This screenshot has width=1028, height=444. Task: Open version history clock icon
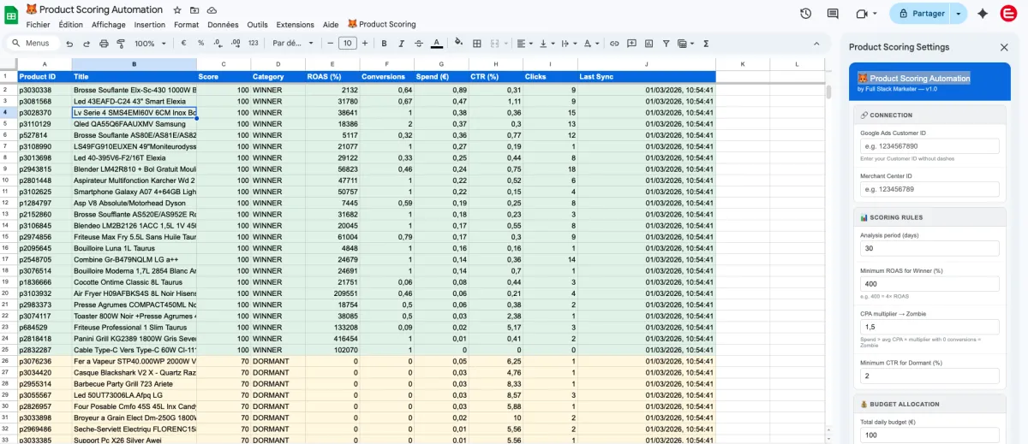pos(805,14)
